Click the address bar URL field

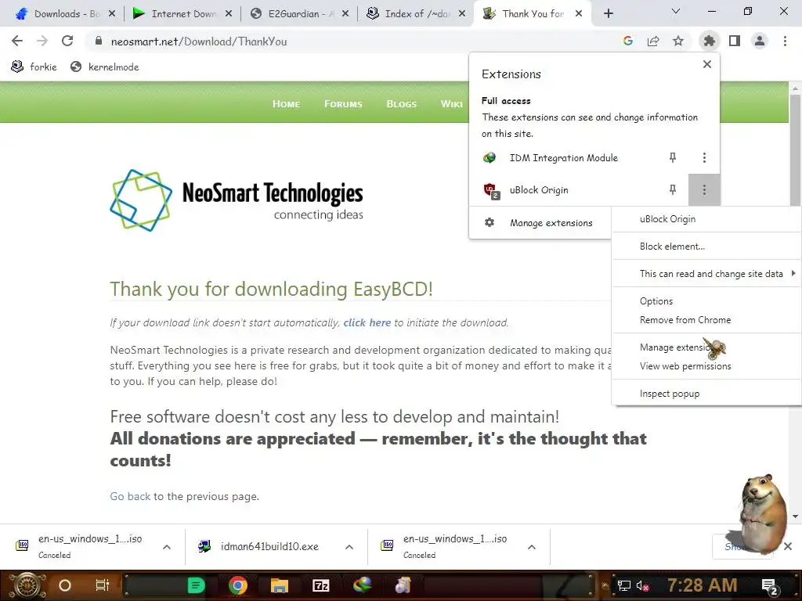click(353, 41)
